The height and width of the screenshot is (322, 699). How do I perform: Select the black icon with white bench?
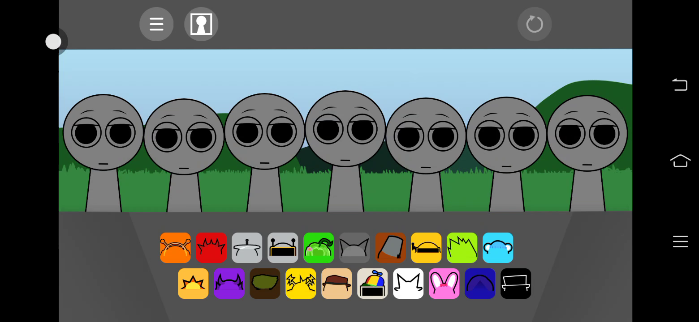click(x=516, y=284)
